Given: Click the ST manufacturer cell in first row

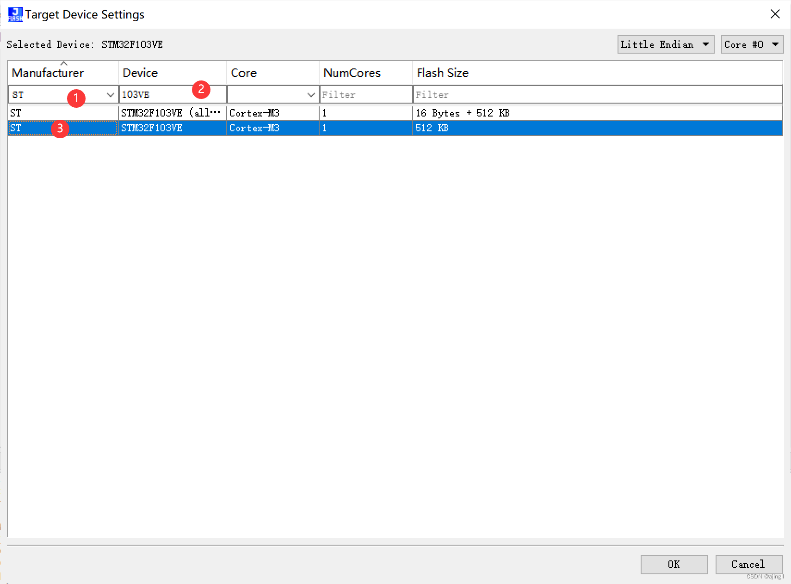Looking at the screenshot, I should pos(63,113).
